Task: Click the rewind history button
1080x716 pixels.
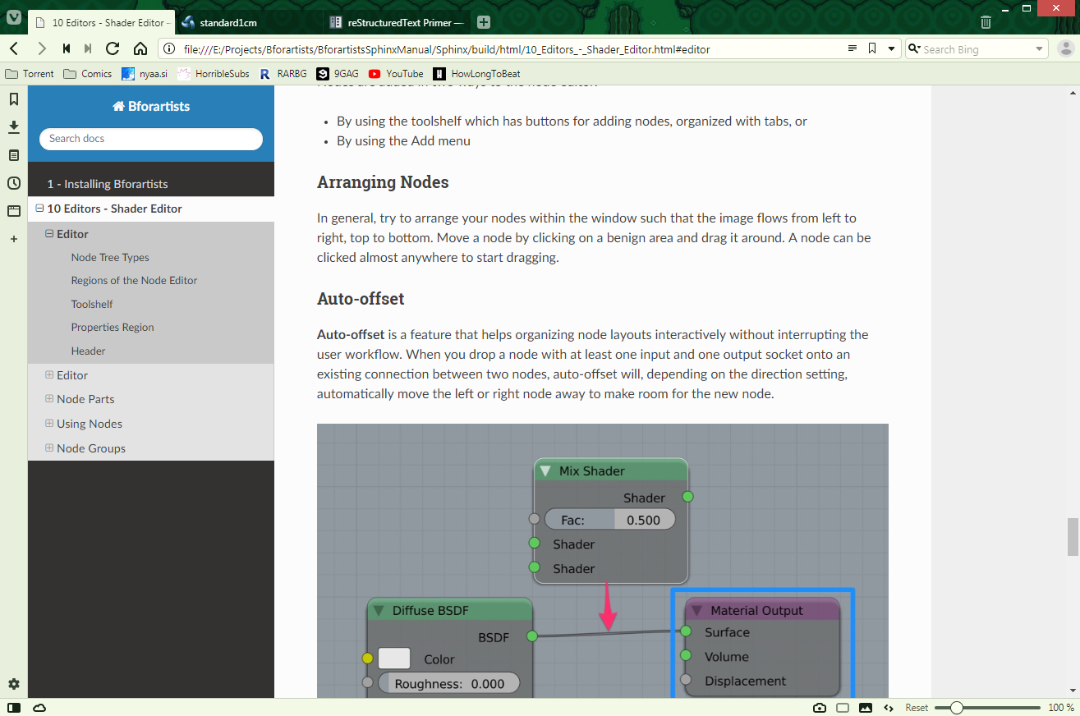Action: 67,48
